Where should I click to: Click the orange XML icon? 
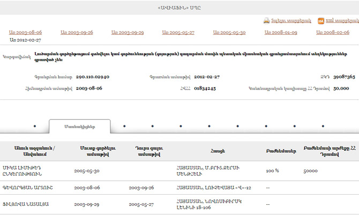pyautogui.click(x=321, y=21)
